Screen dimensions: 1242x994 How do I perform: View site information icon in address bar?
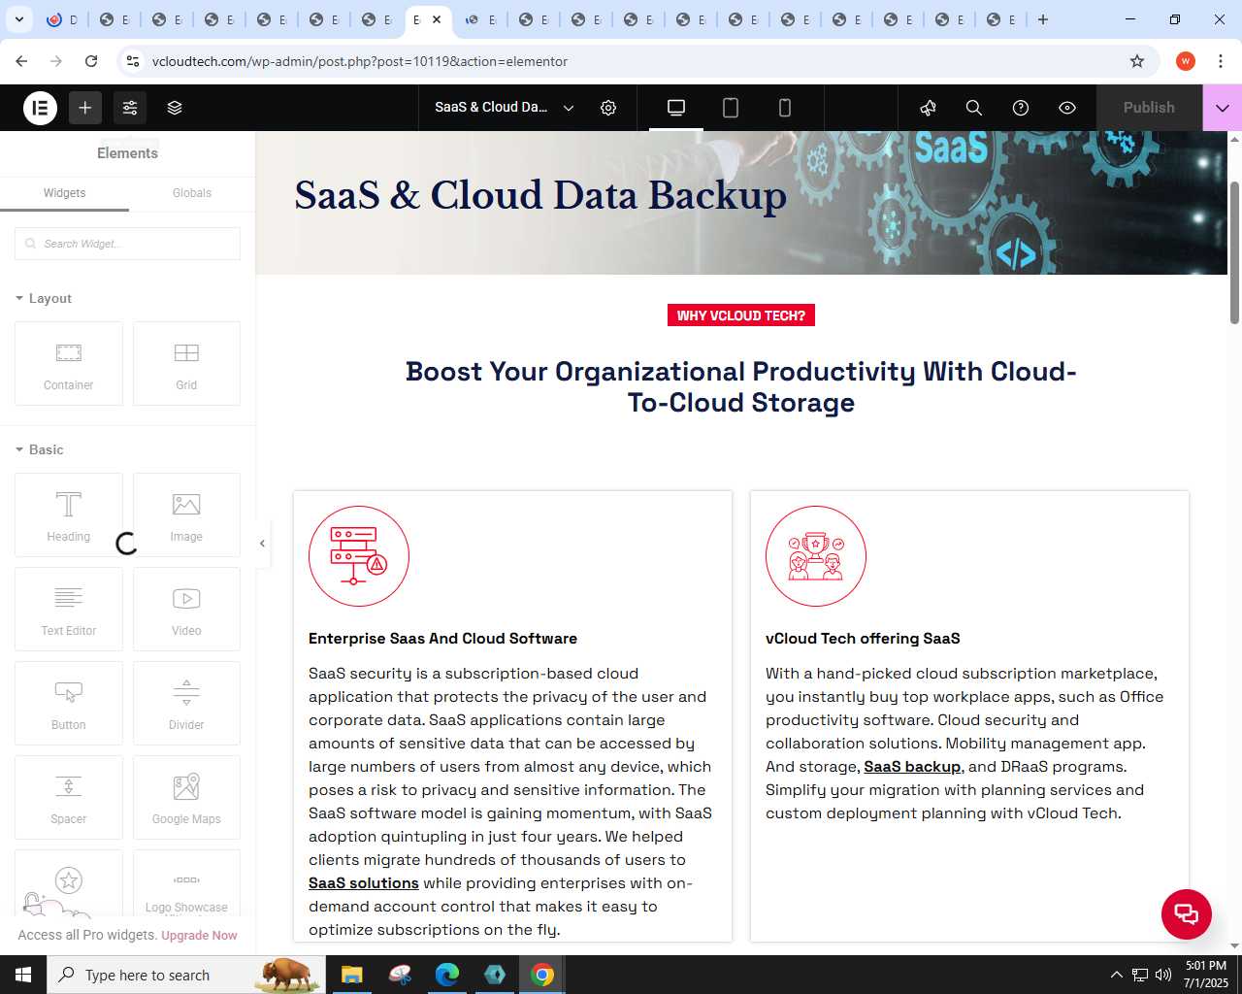[x=133, y=61]
